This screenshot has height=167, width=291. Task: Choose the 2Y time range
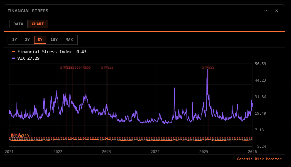pyautogui.click(x=27, y=40)
